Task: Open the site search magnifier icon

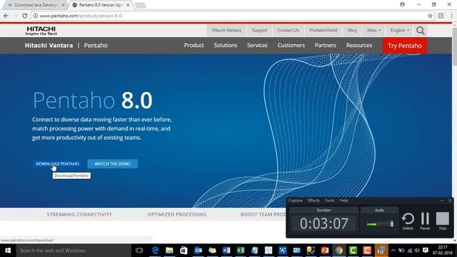Action: point(421,30)
